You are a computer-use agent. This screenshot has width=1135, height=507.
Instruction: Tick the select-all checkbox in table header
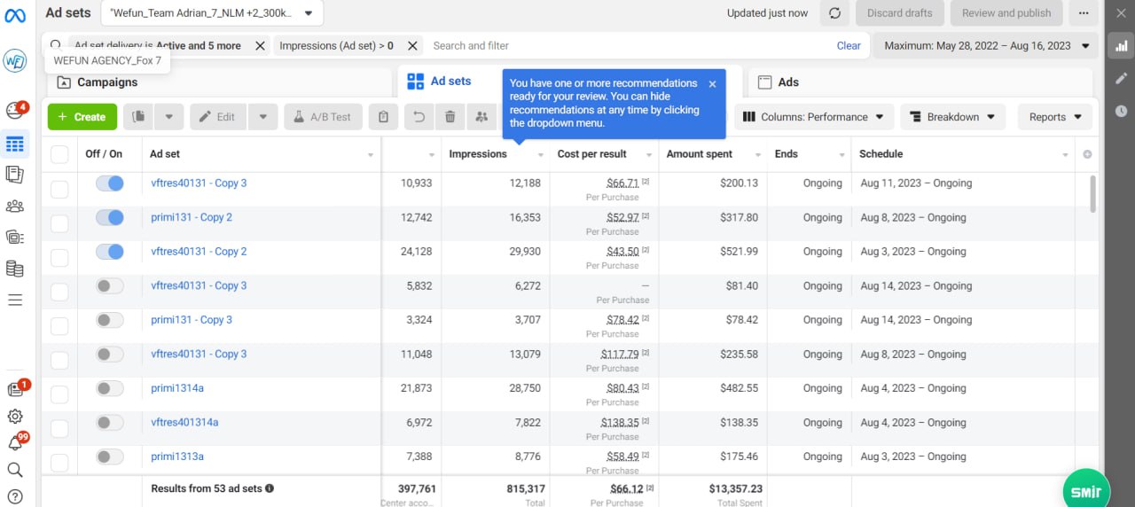click(59, 154)
